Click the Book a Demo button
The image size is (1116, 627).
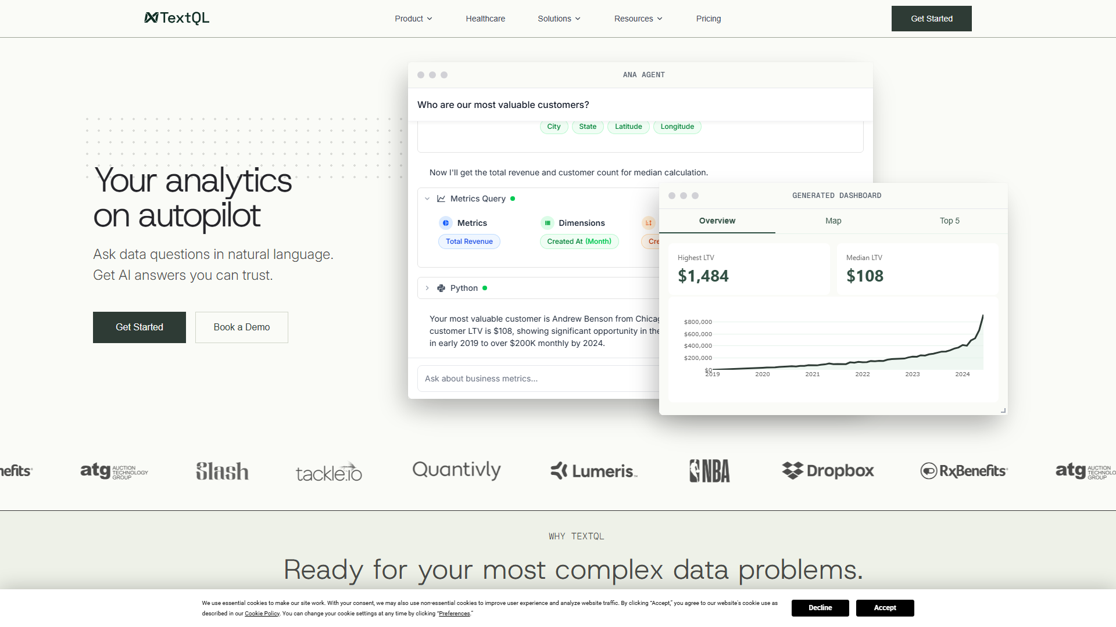(x=241, y=327)
